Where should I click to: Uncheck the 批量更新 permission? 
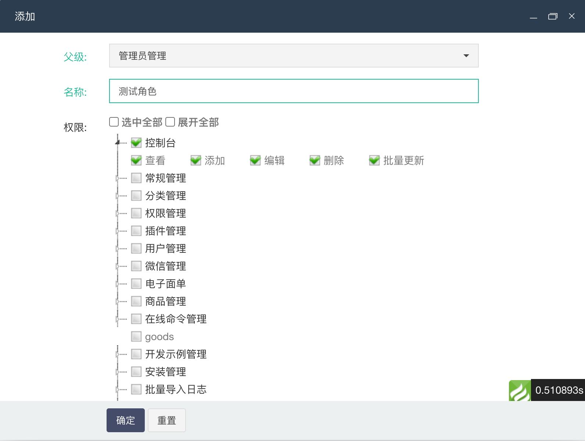point(374,160)
